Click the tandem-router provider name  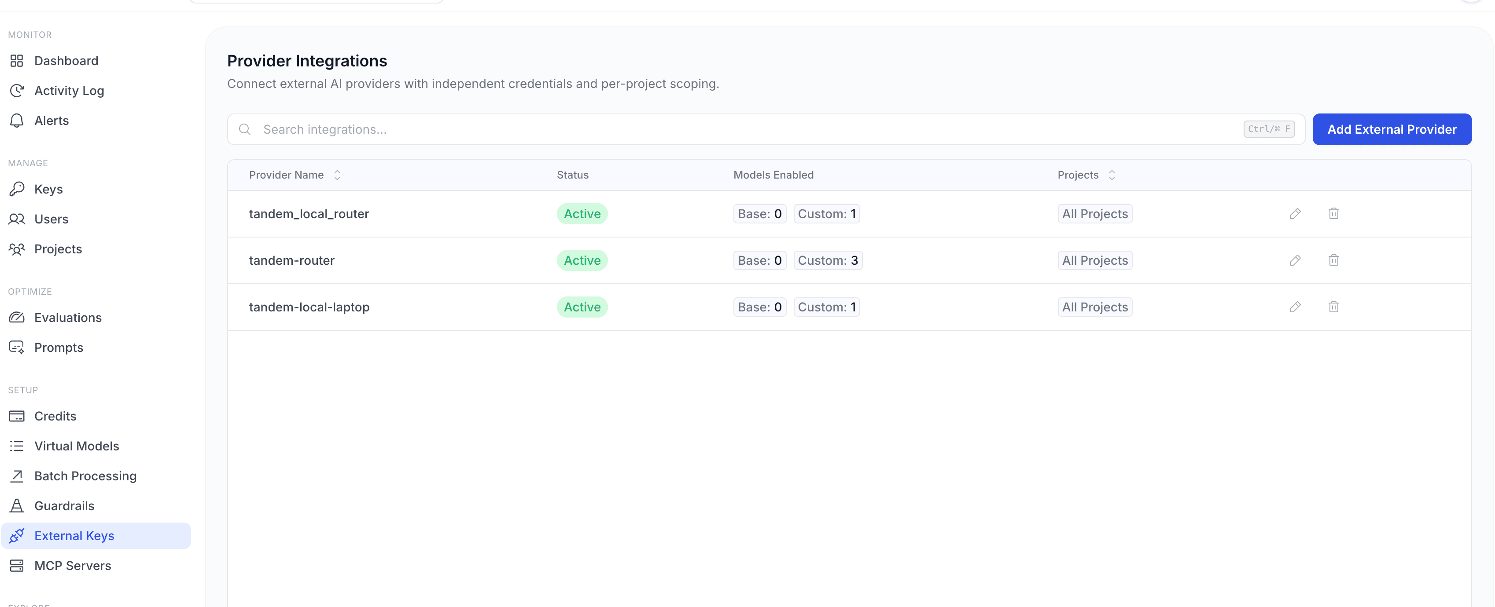(x=292, y=260)
